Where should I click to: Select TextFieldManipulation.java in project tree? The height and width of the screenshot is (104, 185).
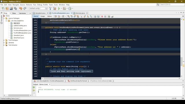22,33
